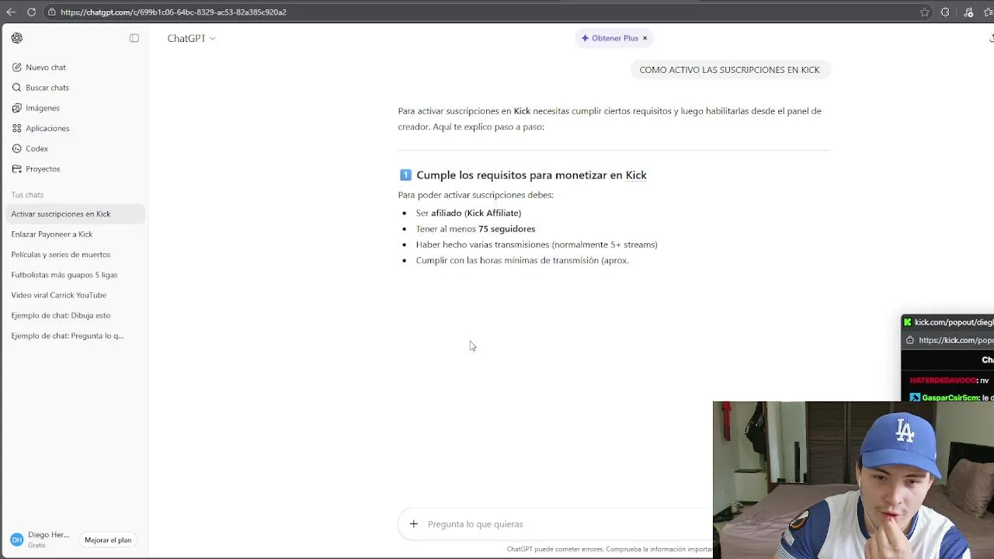Viewport: 994px width, 559px height.
Task: Click the Buscar chats magnifier icon
Action: [17, 88]
